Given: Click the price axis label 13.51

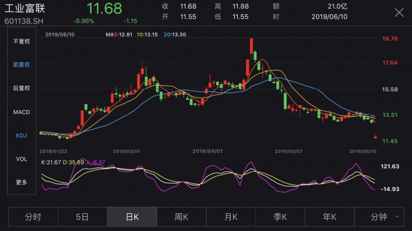Looking at the screenshot, I should pos(390,115).
